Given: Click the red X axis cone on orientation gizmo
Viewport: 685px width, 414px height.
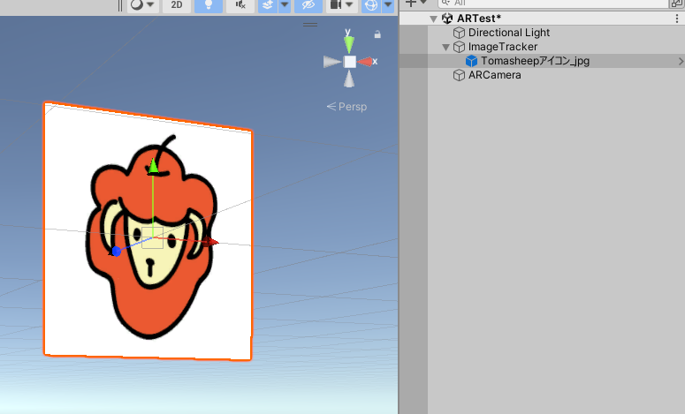Looking at the screenshot, I should tap(365, 62).
